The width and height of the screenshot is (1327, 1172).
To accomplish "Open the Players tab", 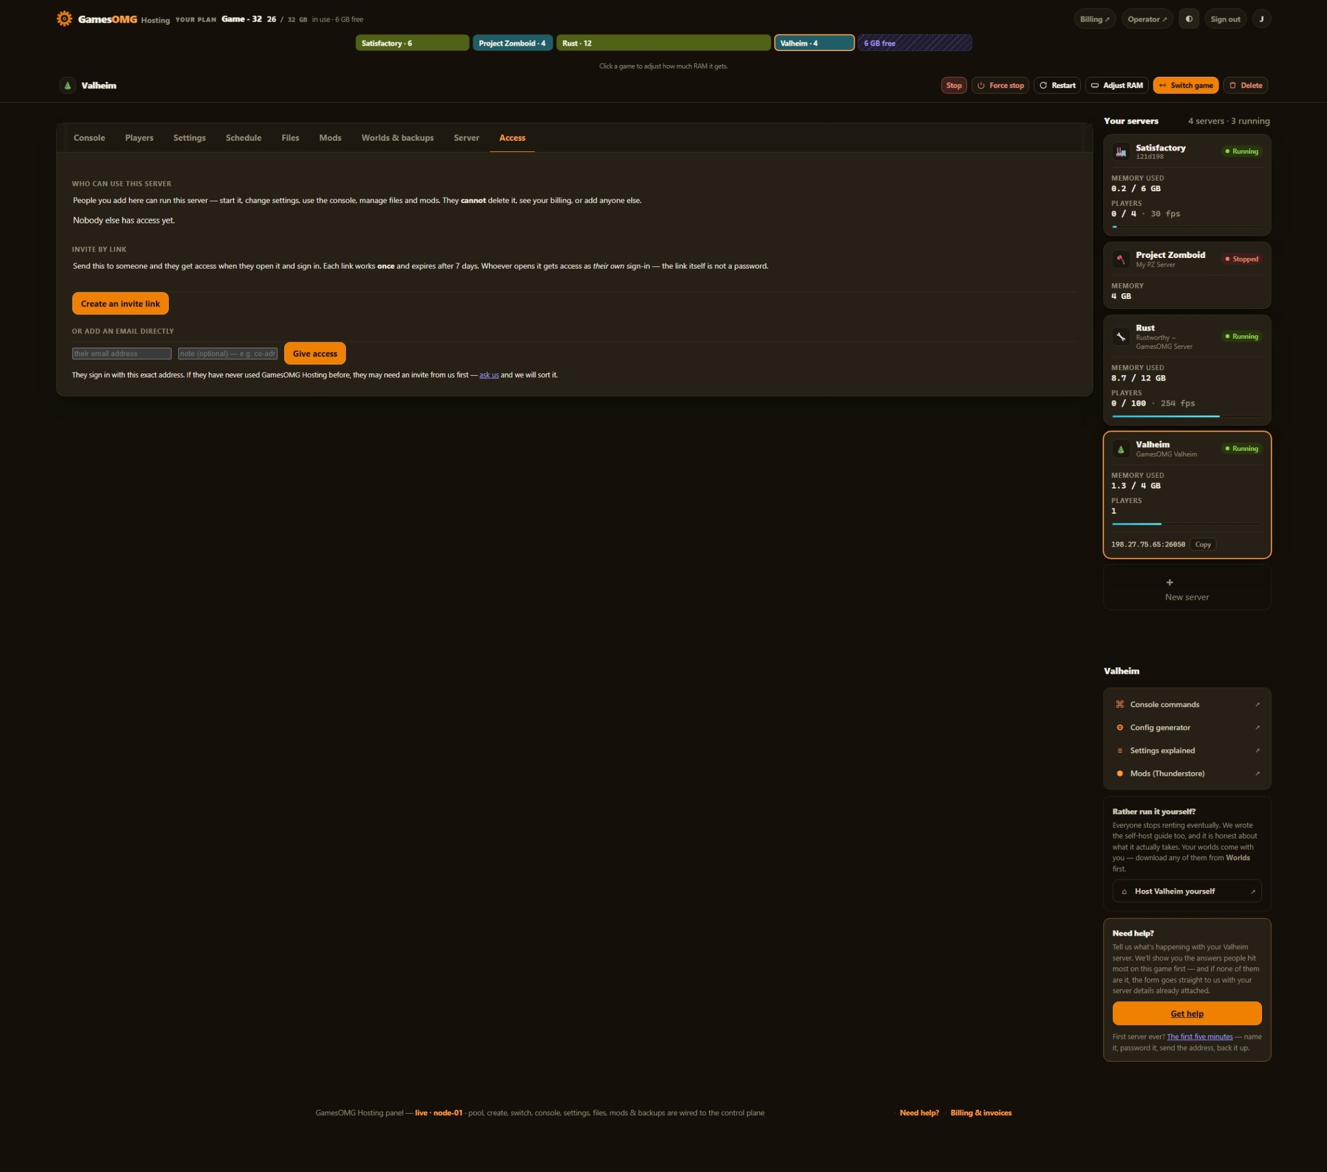I will pos(139,138).
